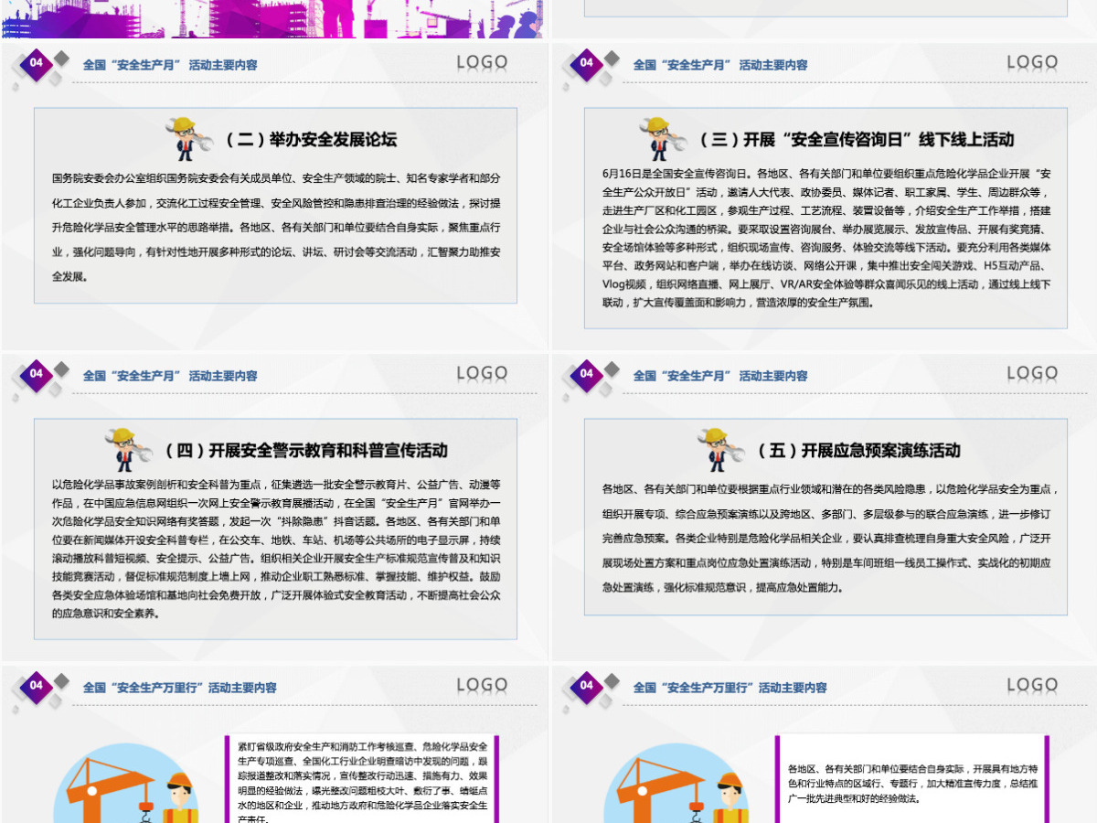Click the LOGO mark on the 紧盯省级政府 slide
Screen dimensions: 1097x823
pos(482,686)
